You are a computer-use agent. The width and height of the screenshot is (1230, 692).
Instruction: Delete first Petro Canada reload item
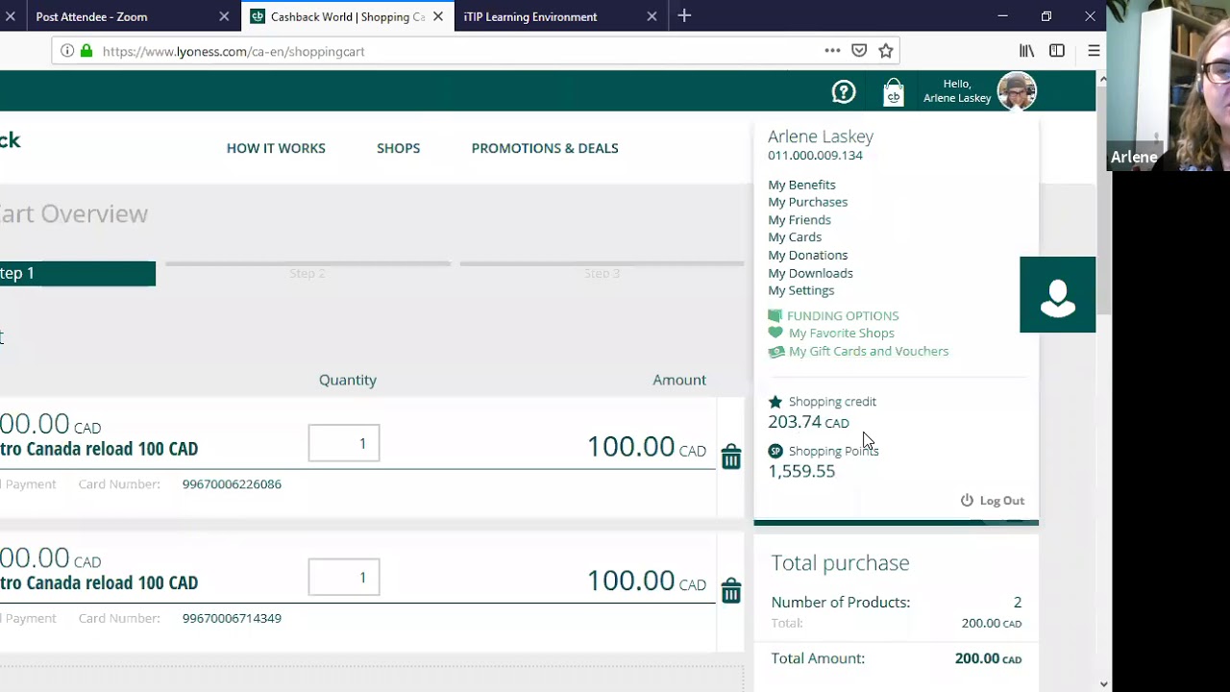[x=731, y=457]
